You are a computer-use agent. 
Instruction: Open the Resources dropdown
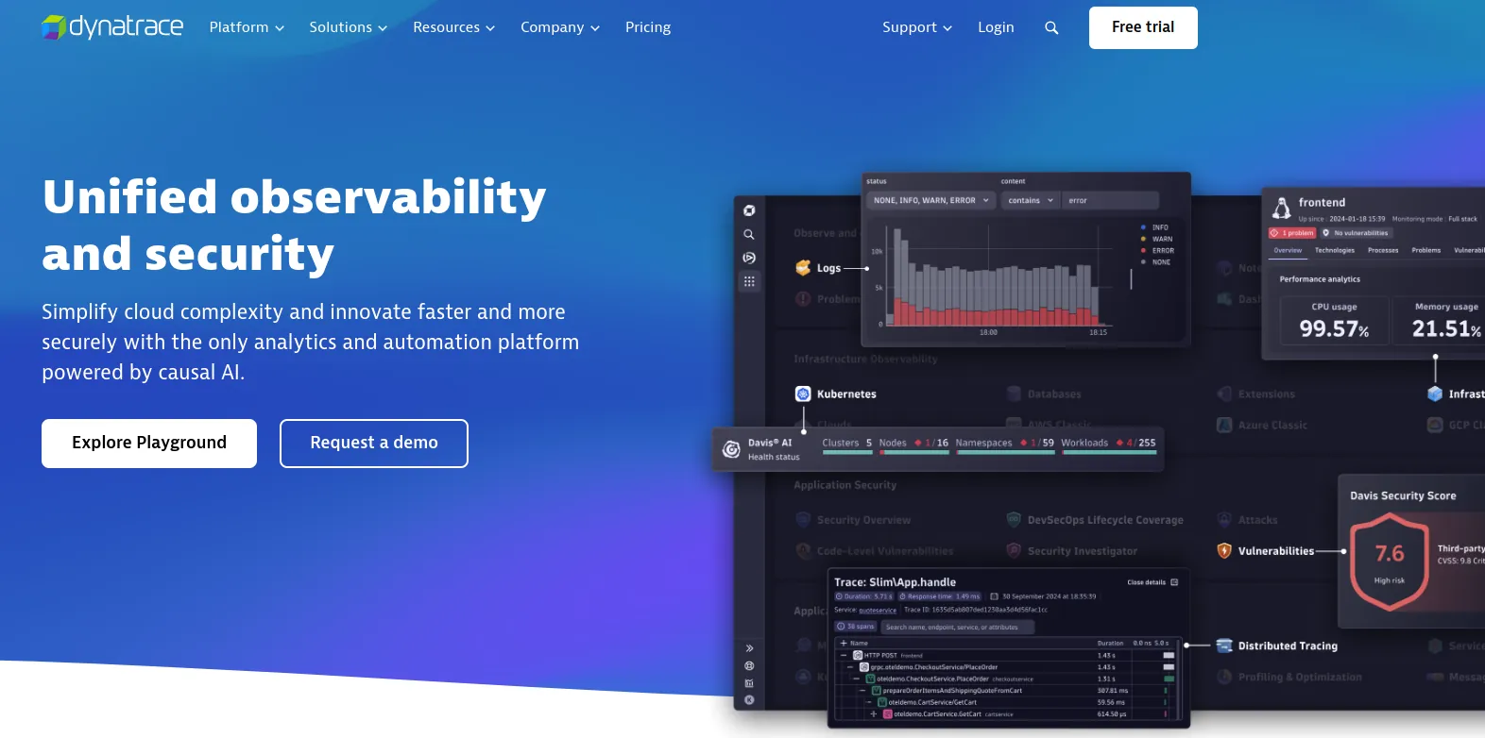pos(454,27)
